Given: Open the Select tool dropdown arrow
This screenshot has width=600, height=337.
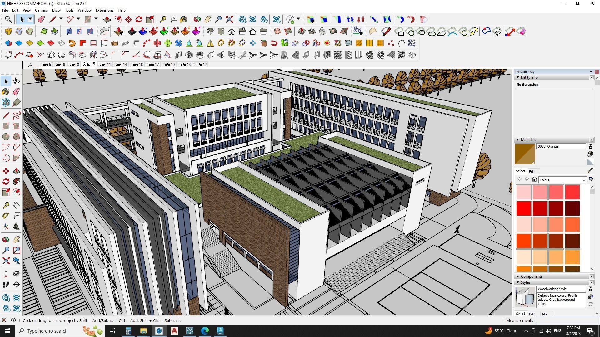Looking at the screenshot, I should (x=30, y=19).
